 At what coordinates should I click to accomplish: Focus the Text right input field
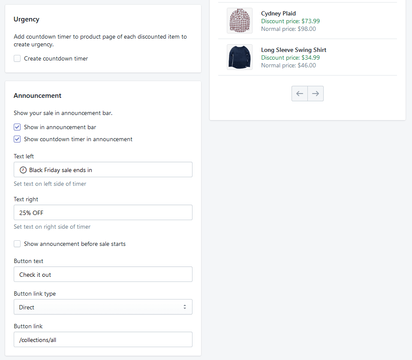pos(103,213)
